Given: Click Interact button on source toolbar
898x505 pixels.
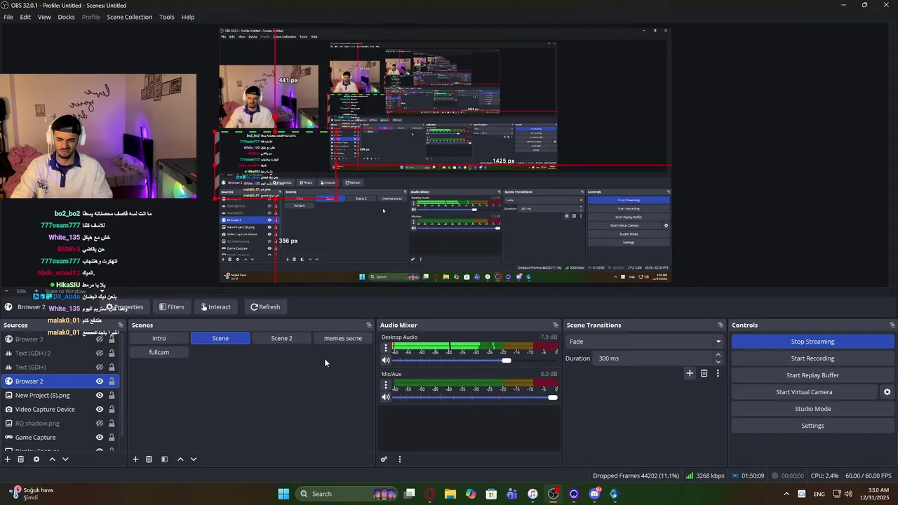Looking at the screenshot, I should pos(215,307).
